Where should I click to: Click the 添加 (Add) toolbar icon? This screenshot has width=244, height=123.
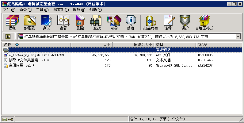[13, 22]
